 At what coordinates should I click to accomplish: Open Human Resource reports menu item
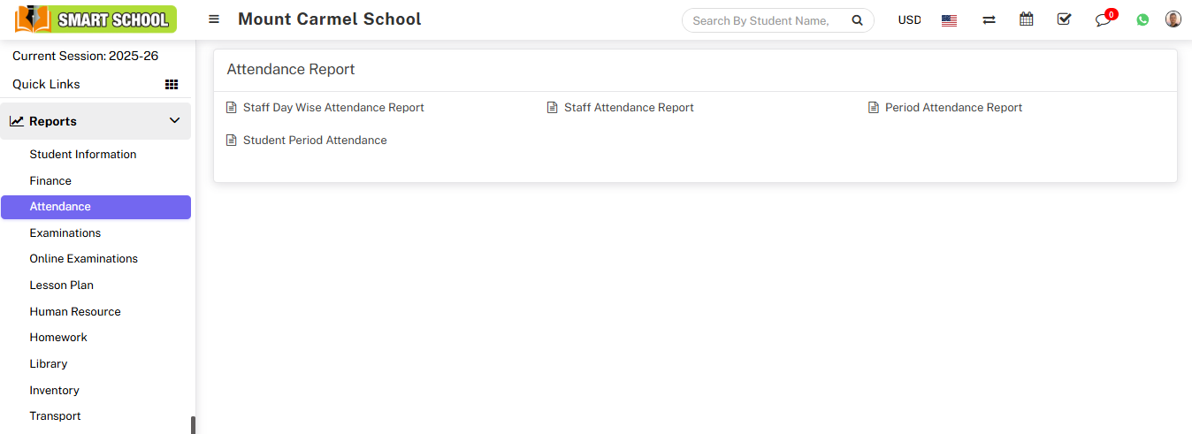[x=75, y=312]
